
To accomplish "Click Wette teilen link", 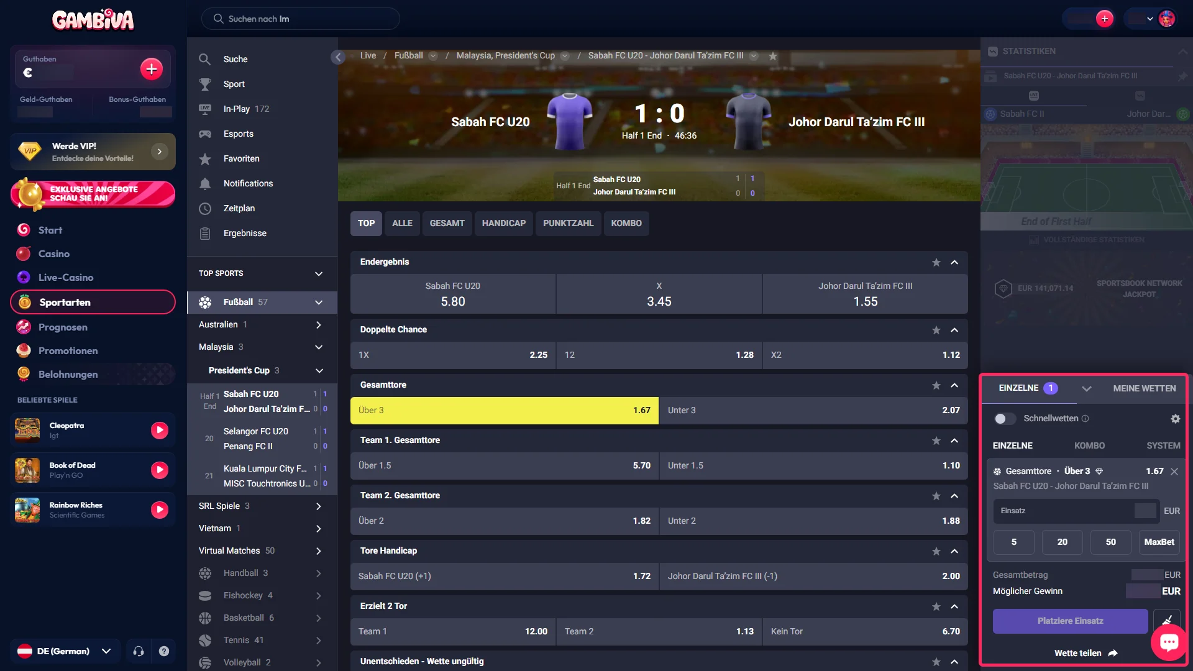I will [1086, 654].
